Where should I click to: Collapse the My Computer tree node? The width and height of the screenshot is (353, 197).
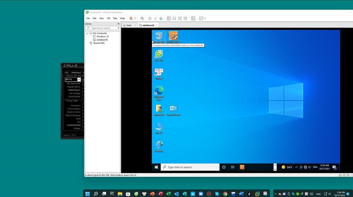point(88,33)
